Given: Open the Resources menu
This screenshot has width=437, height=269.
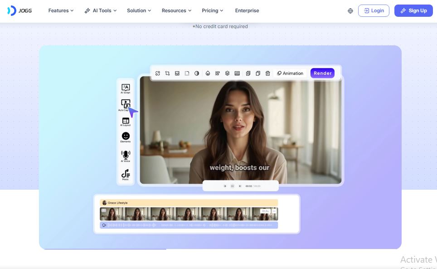Looking at the screenshot, I should click(x=176, y=10).
